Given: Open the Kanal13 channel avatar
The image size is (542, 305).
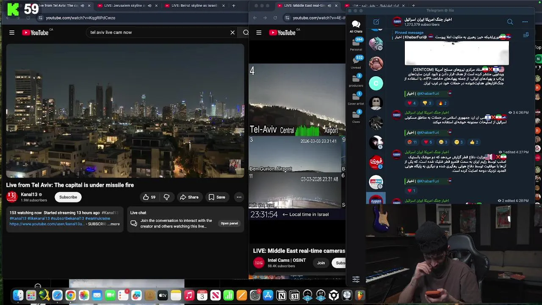Looking at the screenshot, I should click(12, 197).
